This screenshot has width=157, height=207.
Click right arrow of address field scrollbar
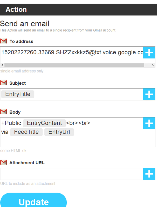pos(153,65)
